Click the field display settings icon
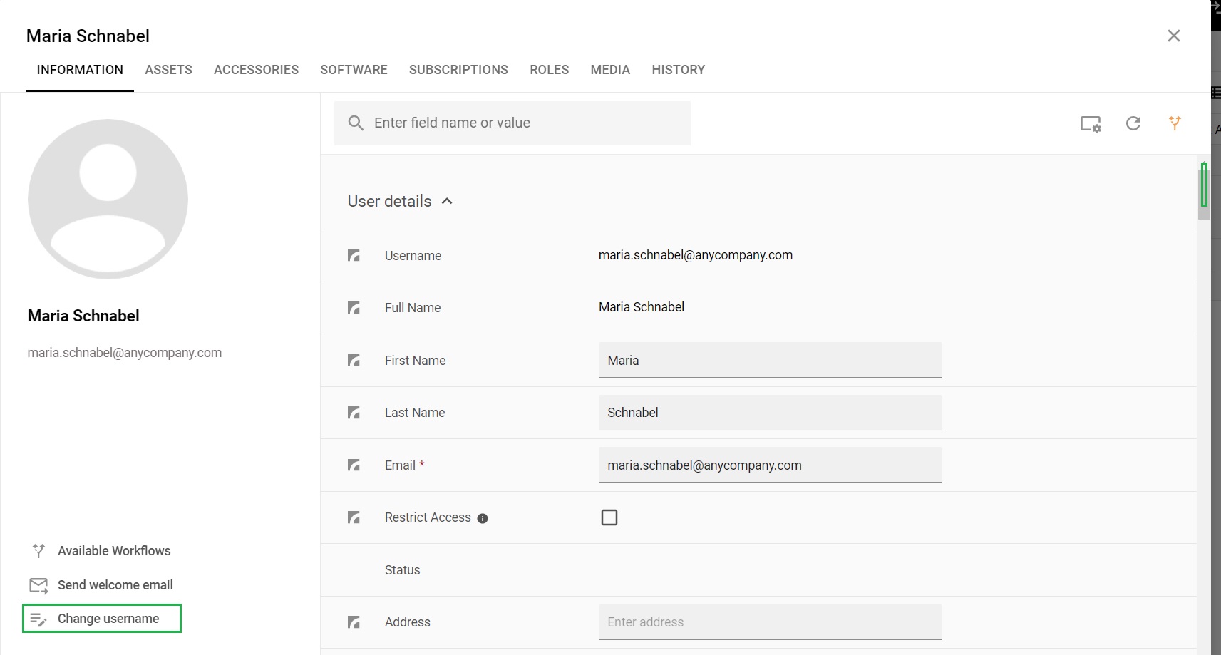Viewport: 1221px width, 655px height. click(1092, 124)
